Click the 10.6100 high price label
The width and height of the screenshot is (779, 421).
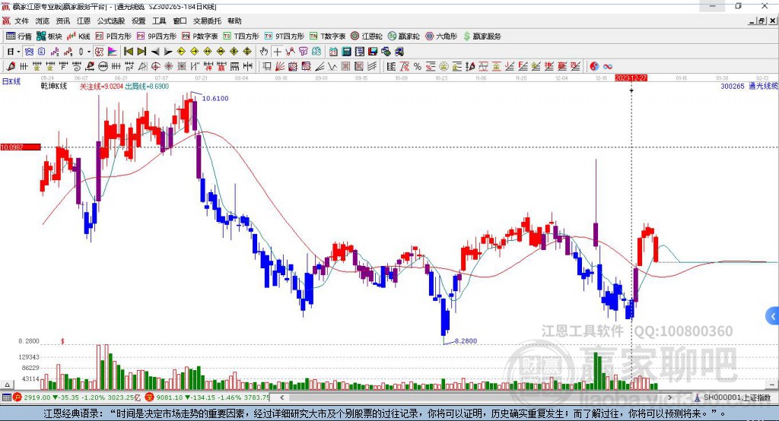pos(215,98)
